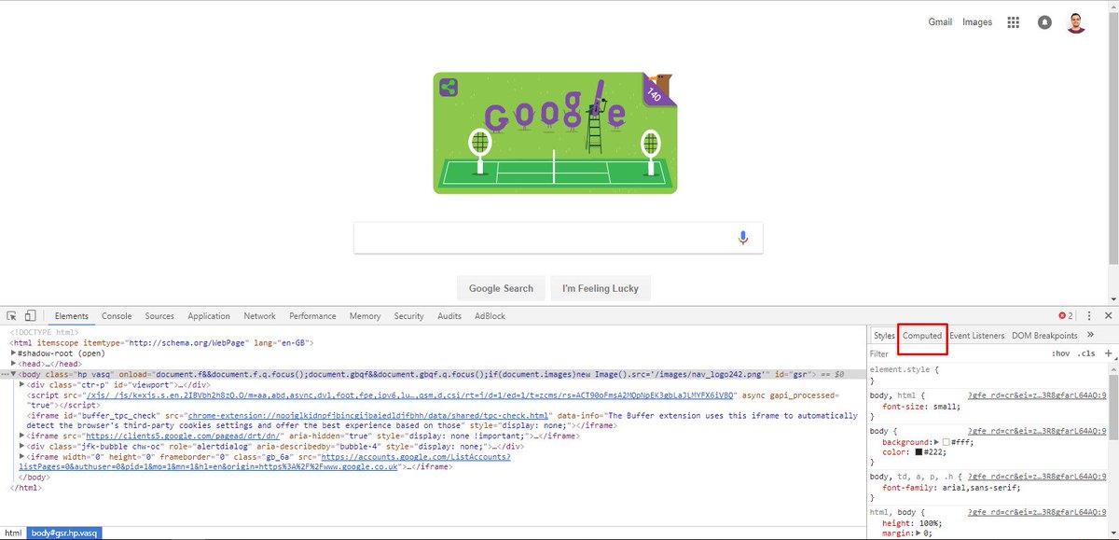Open the Sources tab
1119x540 pixels.
[159, 316]
